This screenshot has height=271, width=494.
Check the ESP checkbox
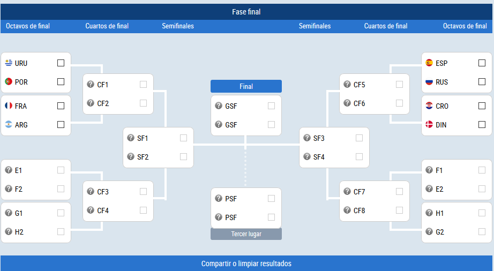click(482, 63)
